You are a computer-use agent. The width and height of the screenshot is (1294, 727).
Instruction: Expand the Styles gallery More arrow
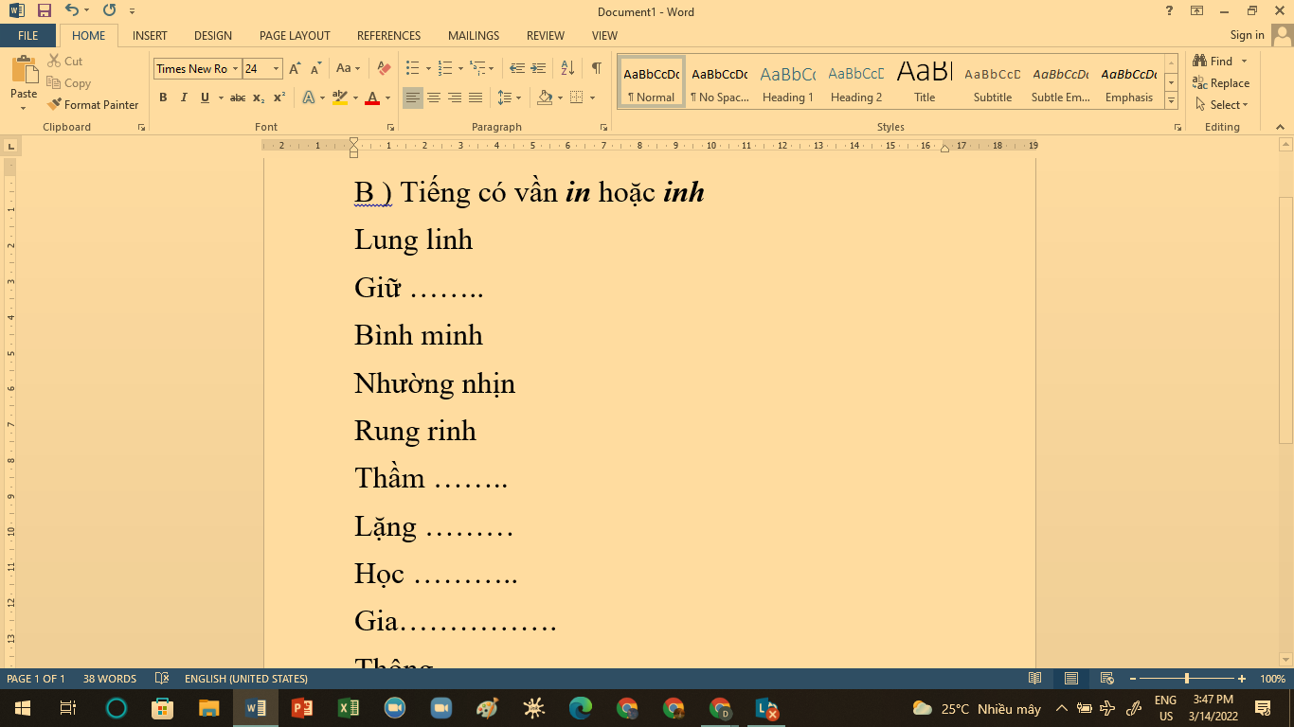pyautogui.click(x=1172, y=100)
